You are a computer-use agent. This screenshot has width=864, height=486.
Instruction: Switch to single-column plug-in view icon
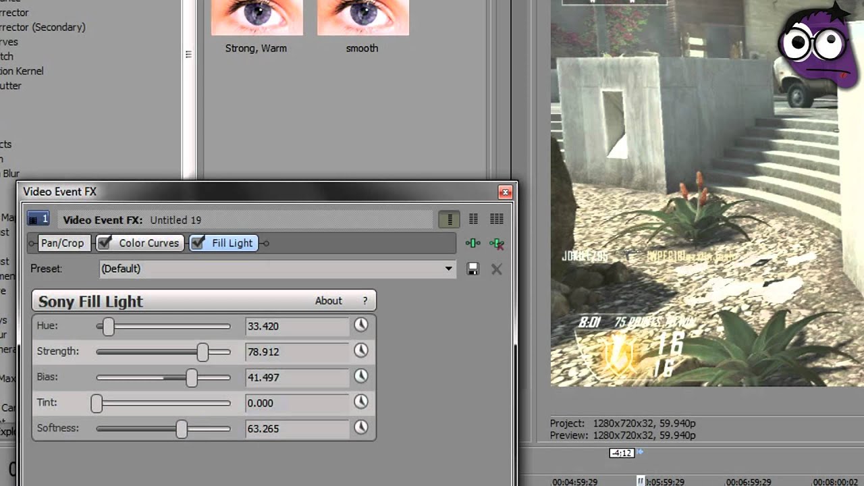(450, 219)
